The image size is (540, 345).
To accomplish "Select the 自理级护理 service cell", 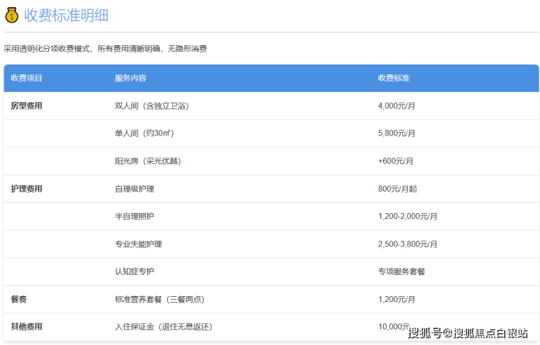I will [x=134, y=189].
